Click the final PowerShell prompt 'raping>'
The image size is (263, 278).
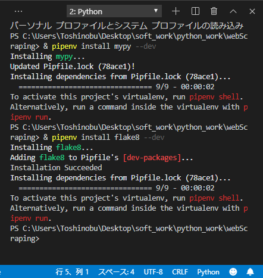(x=25, y=239)
